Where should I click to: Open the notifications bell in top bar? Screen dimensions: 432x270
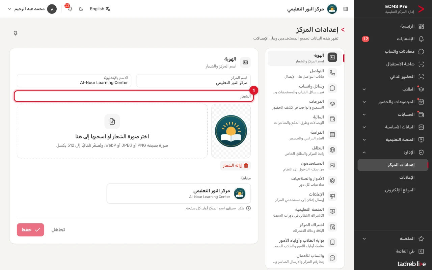70,9
